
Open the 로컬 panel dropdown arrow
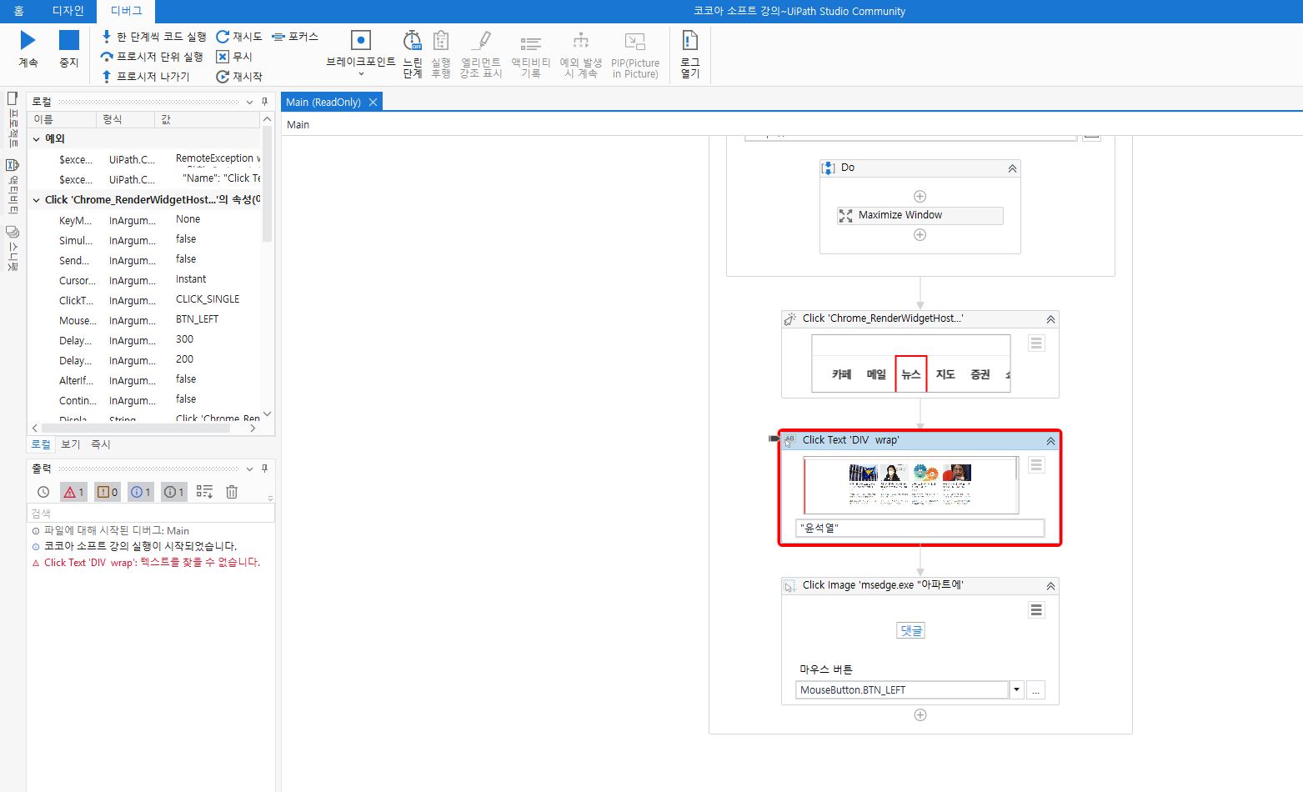point(249,102)
